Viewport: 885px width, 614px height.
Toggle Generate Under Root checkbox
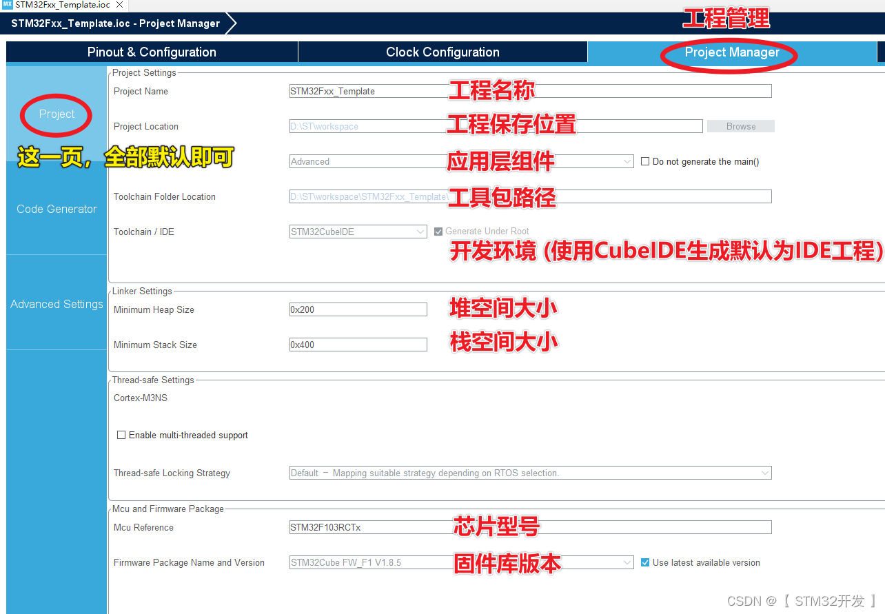pos(438,232)
